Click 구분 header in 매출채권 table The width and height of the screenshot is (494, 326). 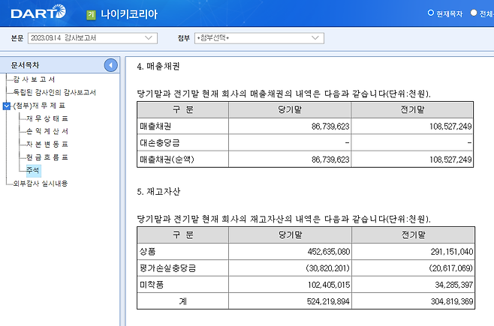[x=182, y=109]
